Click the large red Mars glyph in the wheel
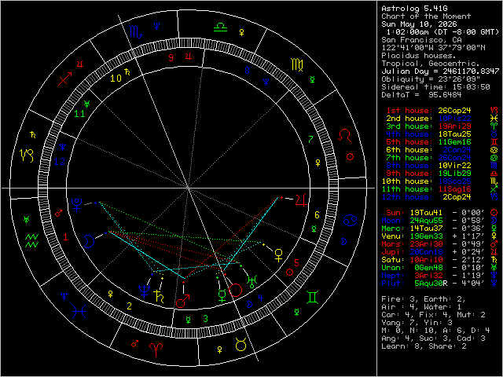 pyautogui.click(x=182, y=301)
